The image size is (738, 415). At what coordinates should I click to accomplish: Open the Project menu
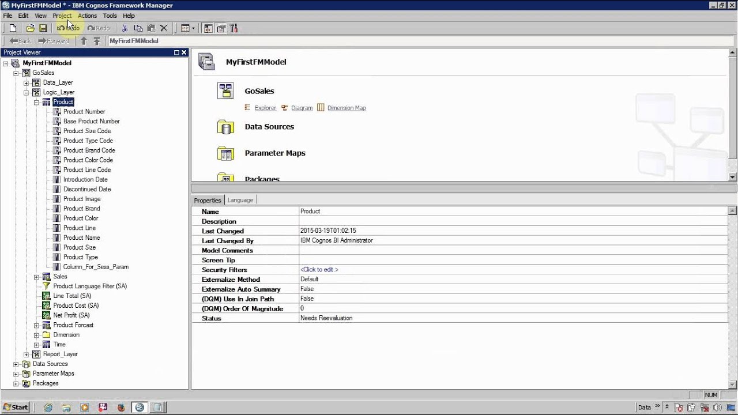(62, 16)
